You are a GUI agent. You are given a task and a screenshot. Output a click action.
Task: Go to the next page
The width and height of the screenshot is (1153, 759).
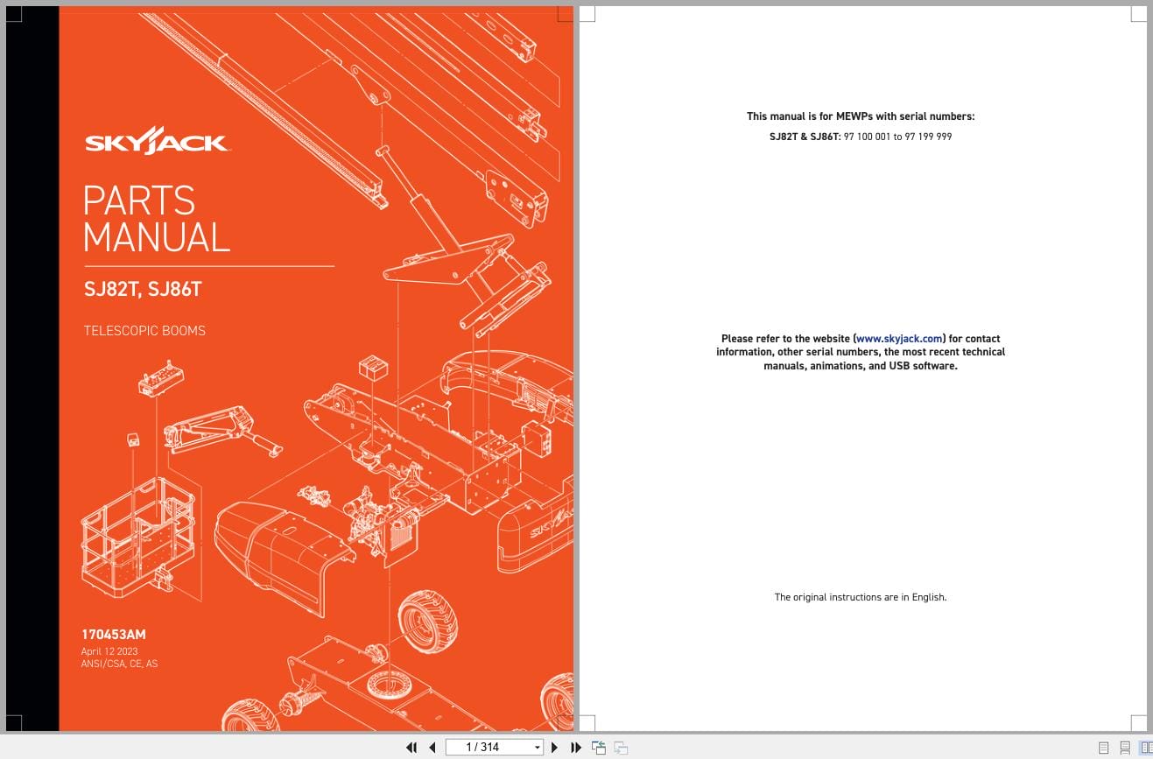pyautogui.click(x=554, y=747)
